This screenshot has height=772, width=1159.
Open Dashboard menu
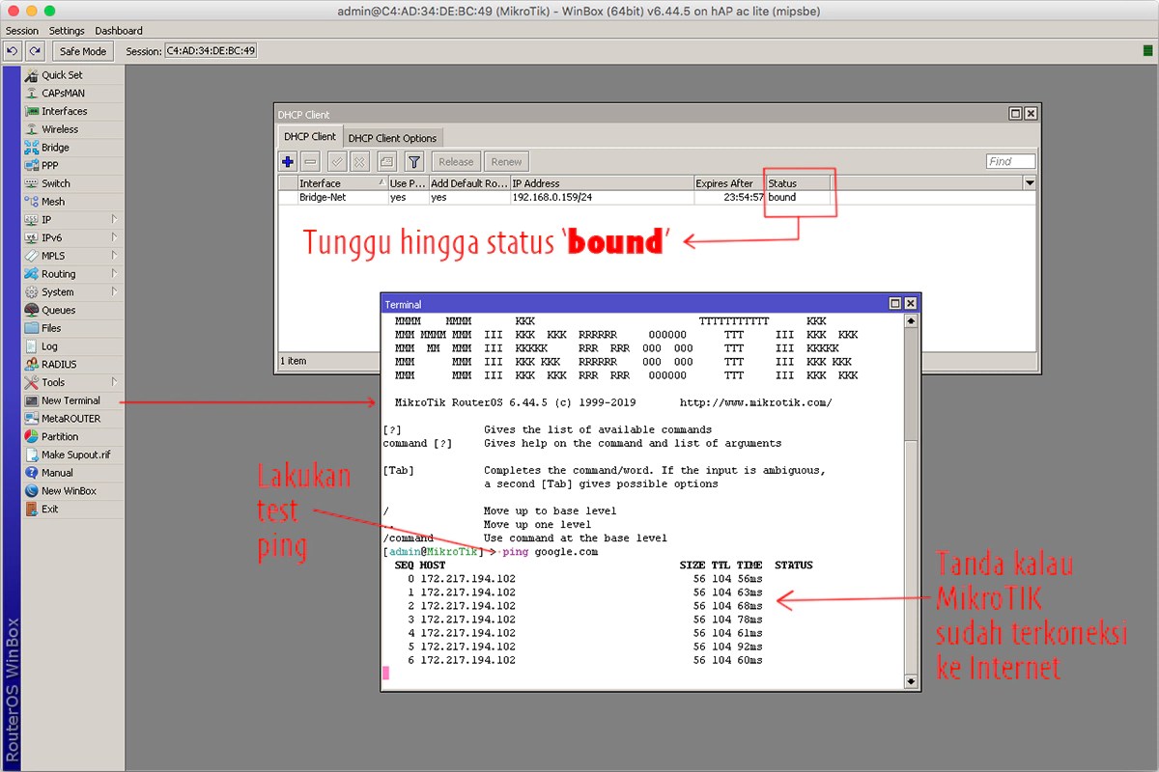pos(119,31)
